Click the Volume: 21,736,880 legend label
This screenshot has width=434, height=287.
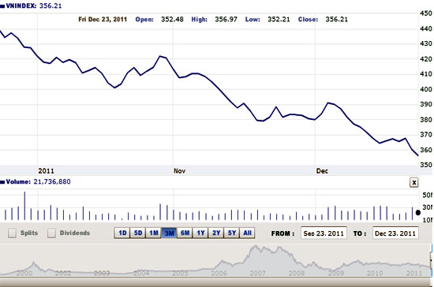36,181
